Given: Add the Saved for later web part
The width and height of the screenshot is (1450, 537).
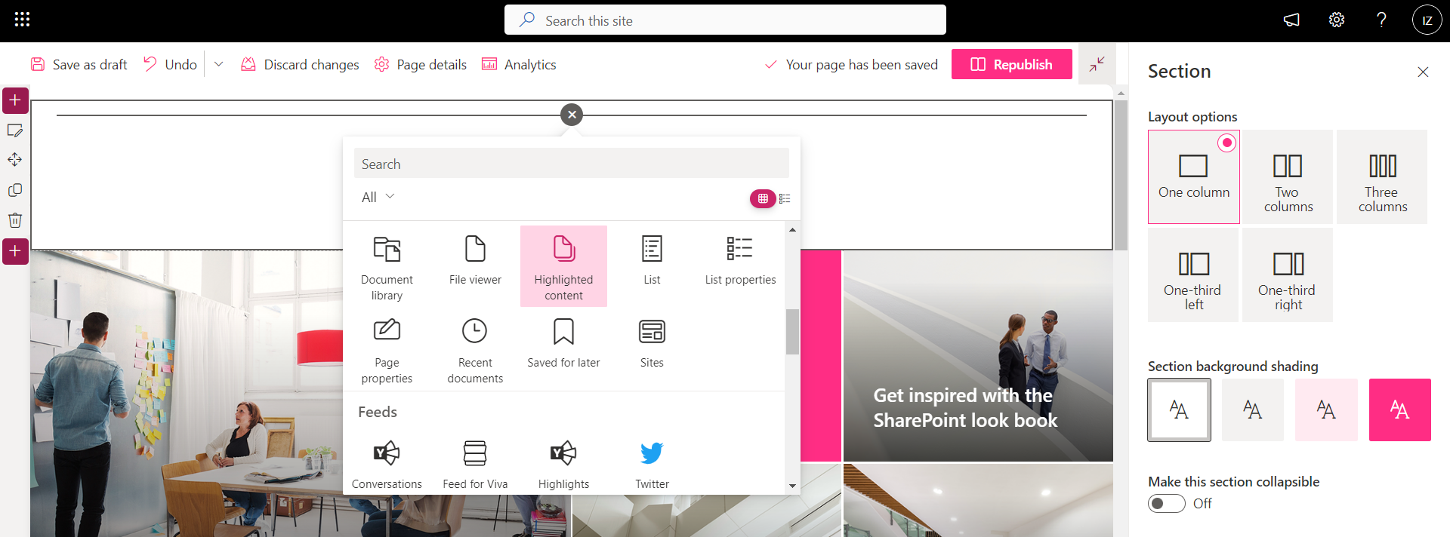Looking at the screenshot, I should pos(563,342).
